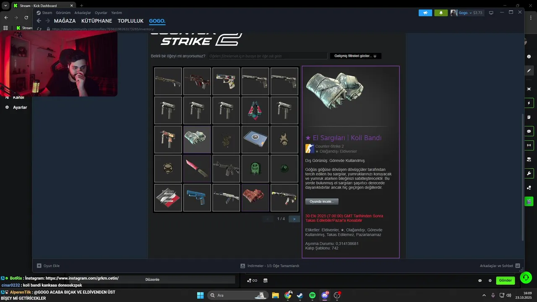Show hidden system tray icons chevron
Image resolution: width=537 pixels, height=302 pixels.
pos(484,295)
